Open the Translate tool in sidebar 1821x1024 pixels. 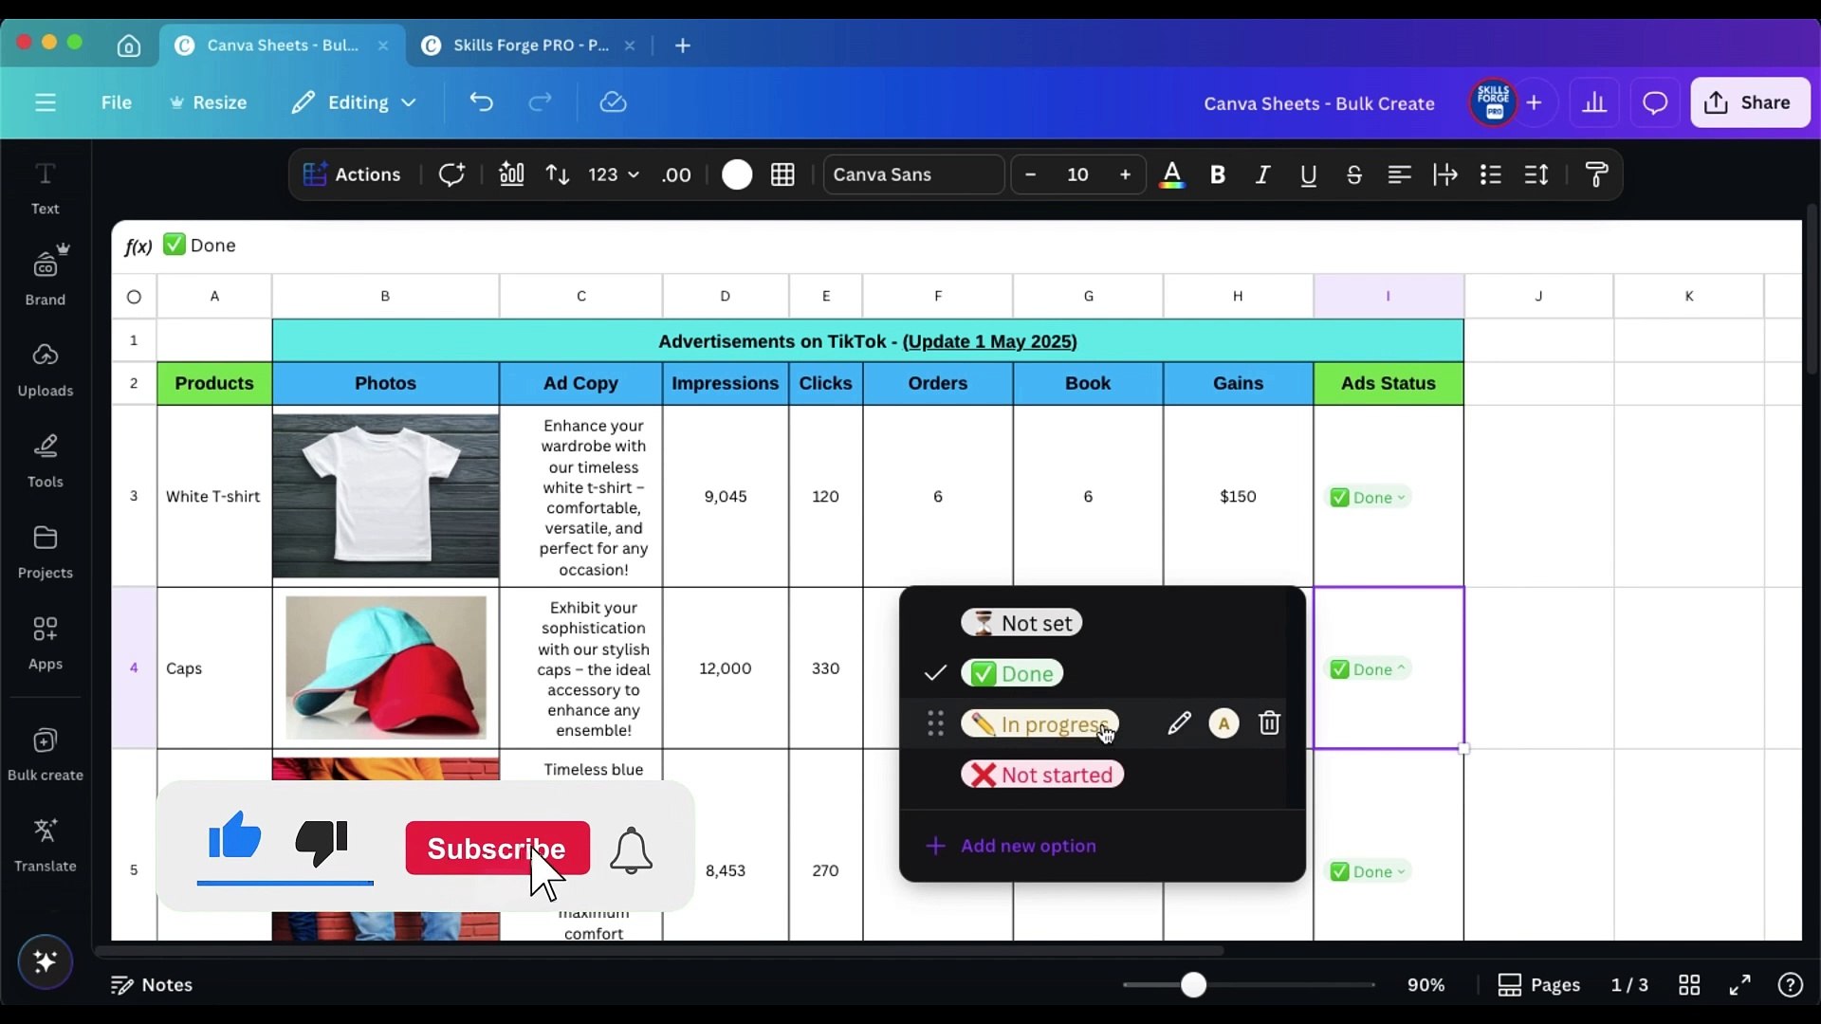[x=46, y=845]
